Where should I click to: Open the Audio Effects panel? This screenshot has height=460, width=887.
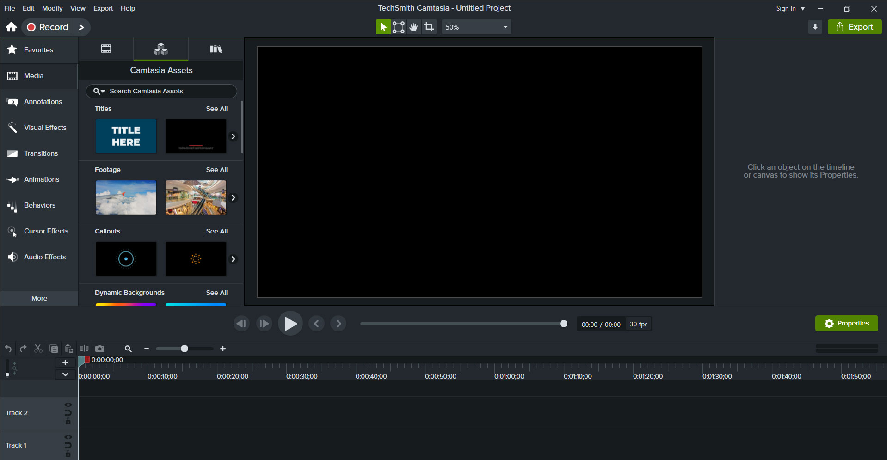[x=39, y=257]
